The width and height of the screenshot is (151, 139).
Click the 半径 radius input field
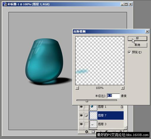pos(113,96)
